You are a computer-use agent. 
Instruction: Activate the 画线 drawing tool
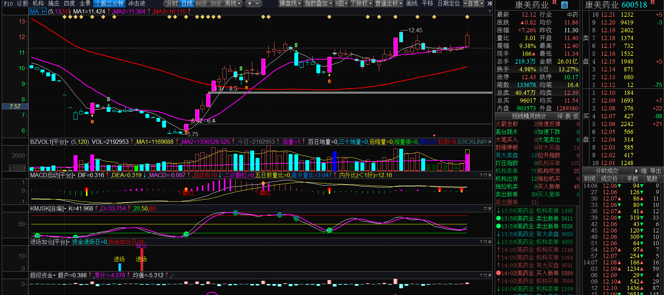pos(412,4)
